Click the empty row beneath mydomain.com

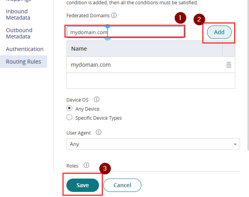[x=151, y=80]
